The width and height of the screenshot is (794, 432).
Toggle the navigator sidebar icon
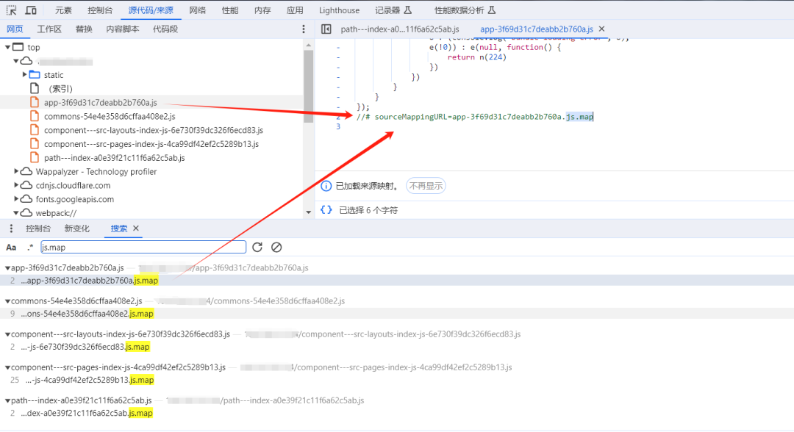326,29
